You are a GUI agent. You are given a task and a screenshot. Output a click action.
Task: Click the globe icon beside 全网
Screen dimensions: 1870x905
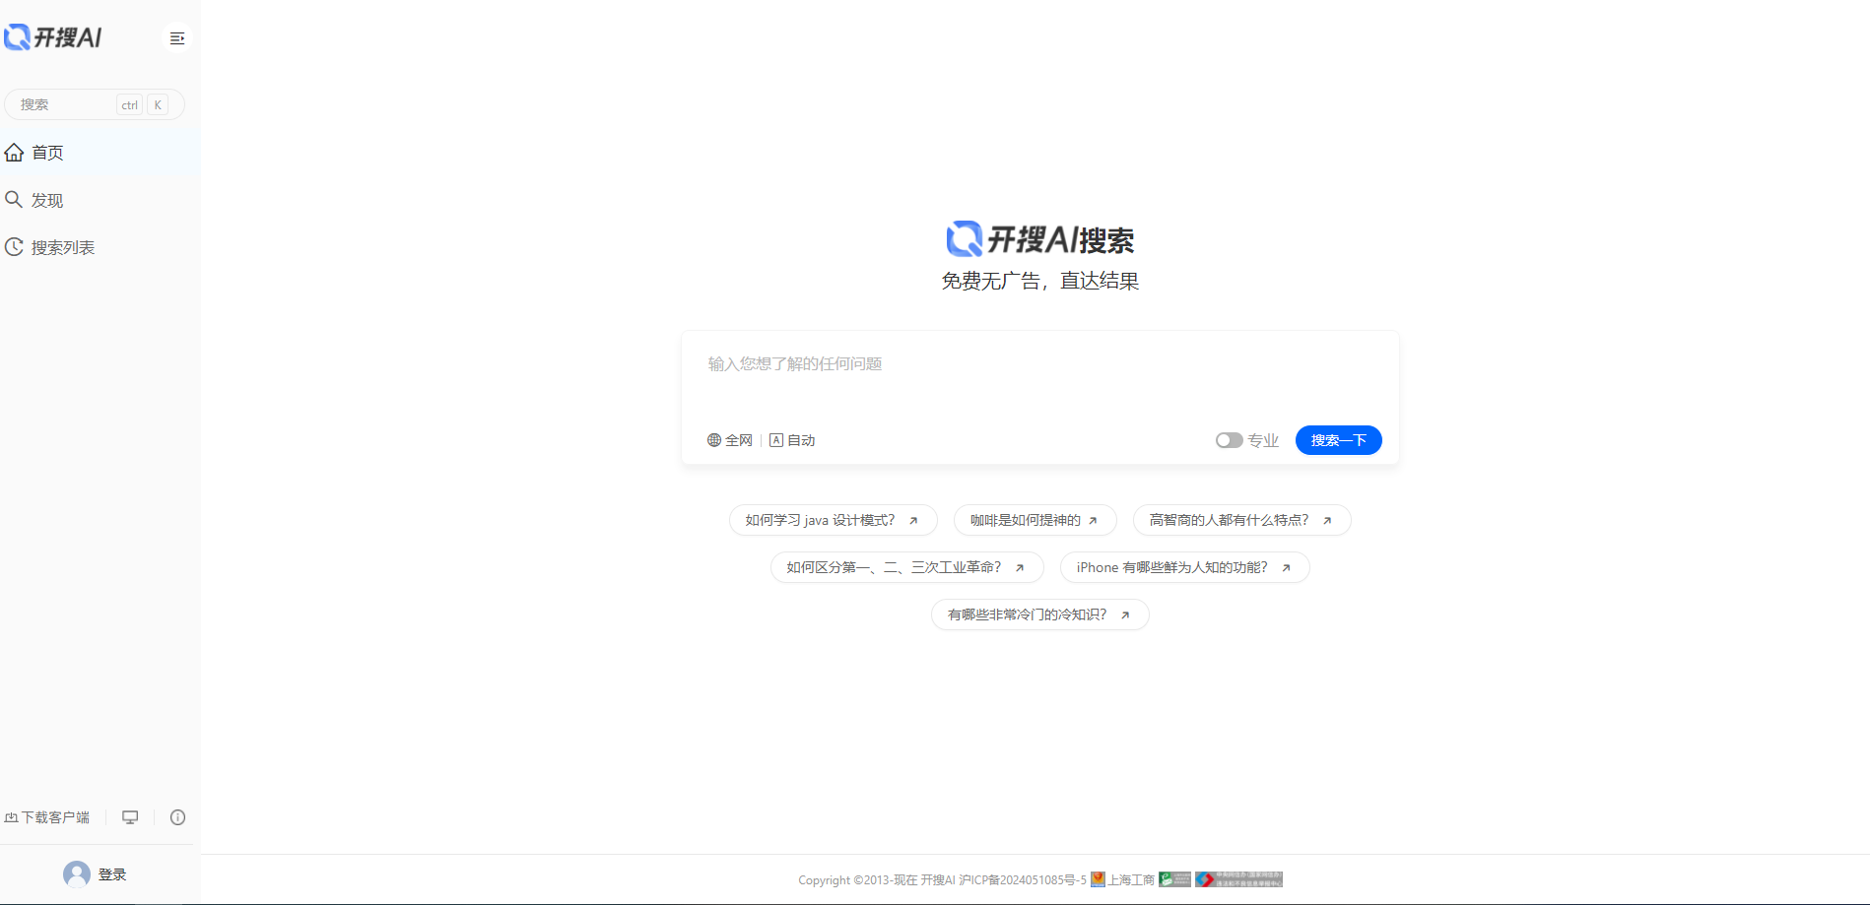[714, 440]
